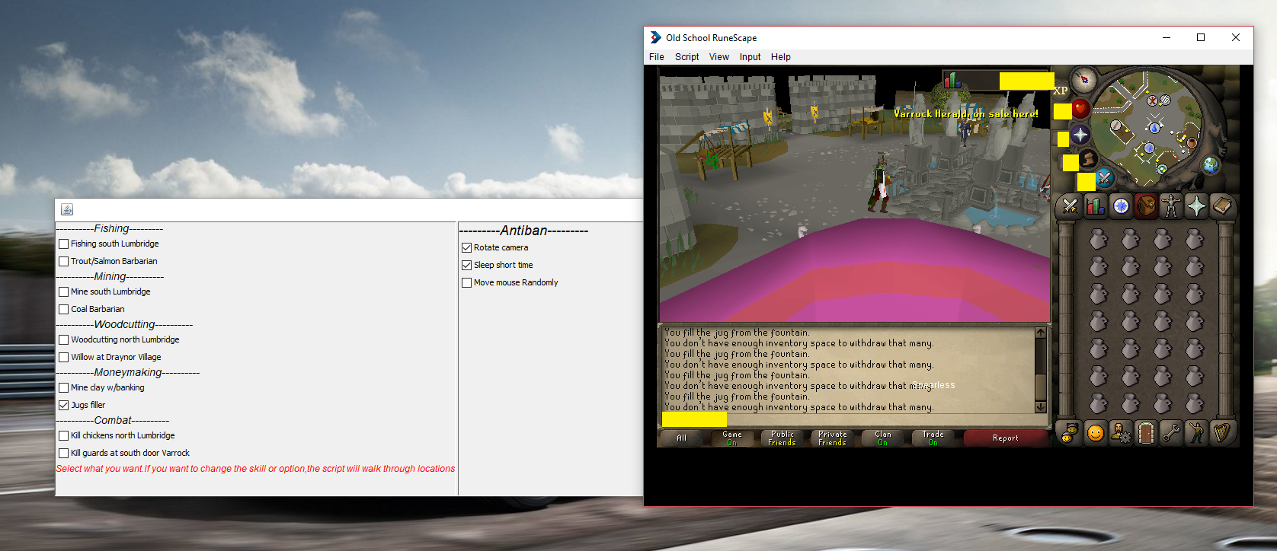The height and width of the screenshot is (551, 1277).
Task: Click the pottery shop icon on minimap
Action: [x=1192, y=142]
